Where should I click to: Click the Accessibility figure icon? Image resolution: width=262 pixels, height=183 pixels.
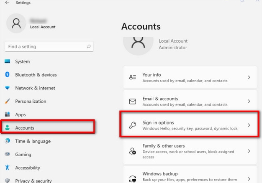[8, 167]
